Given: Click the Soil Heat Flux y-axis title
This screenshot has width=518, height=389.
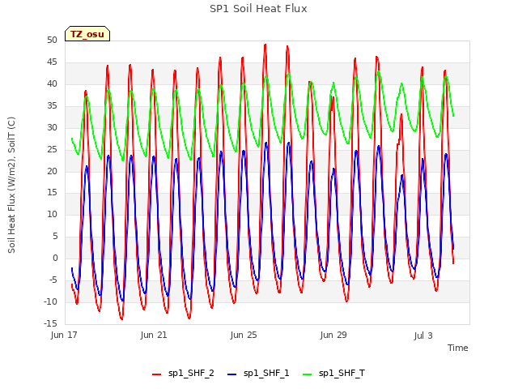Looking at the screenshot, I should [11, 185].
